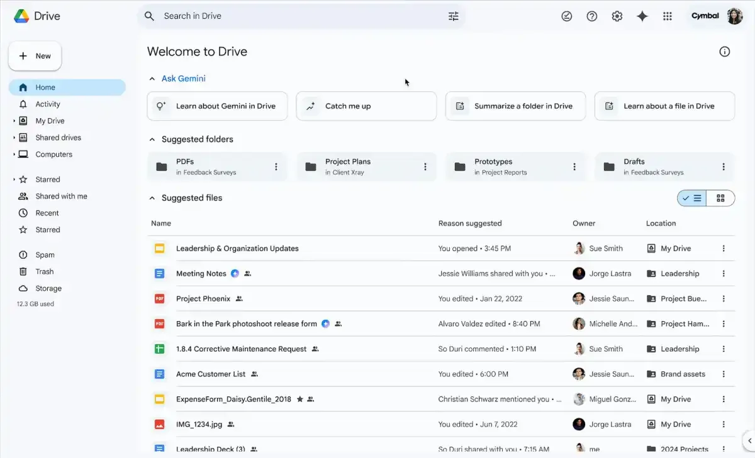Open more actions for IMG_1234.jpg row
The width and height of the screenshot is (755, 458).
724,424
